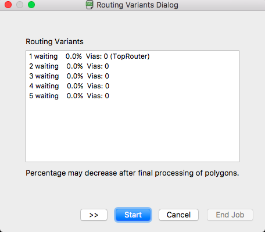Click 'Vias: 0' on the fifth variant
The image size is (265, 232).
click(x=98, y=96)
